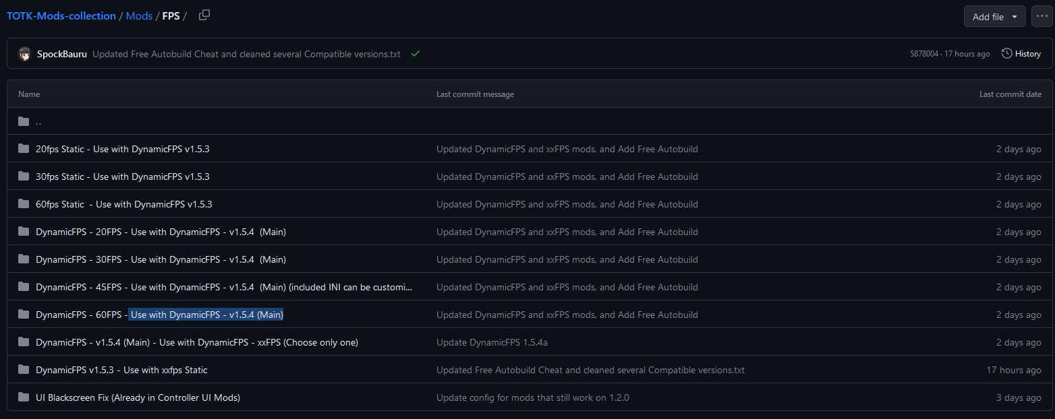Click the copy path icon in breadcrumb
Viewport: 1055px width, 419px height.
point(204,14)
